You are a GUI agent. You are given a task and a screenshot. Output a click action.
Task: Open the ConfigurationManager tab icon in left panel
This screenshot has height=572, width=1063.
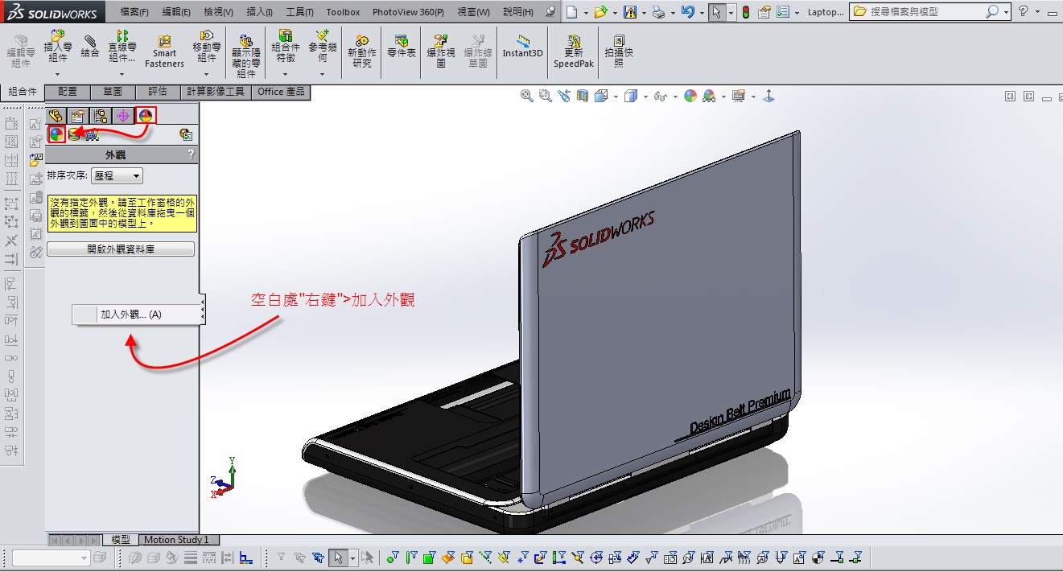[100, 116]
